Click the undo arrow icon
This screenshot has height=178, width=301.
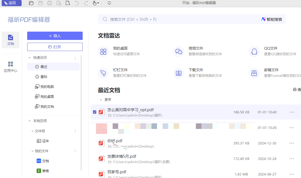77,3
